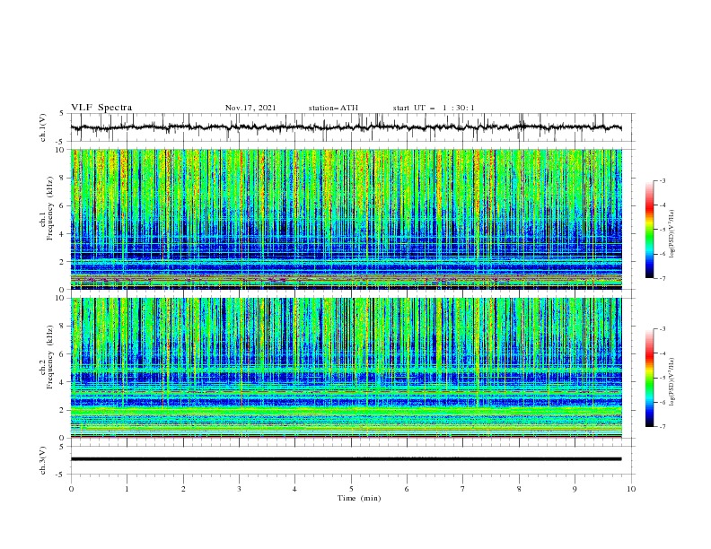Click the '10' kHz tick of ch.1 spectrogram
This screenshot has width=711, height=549.
click(62, 150)
